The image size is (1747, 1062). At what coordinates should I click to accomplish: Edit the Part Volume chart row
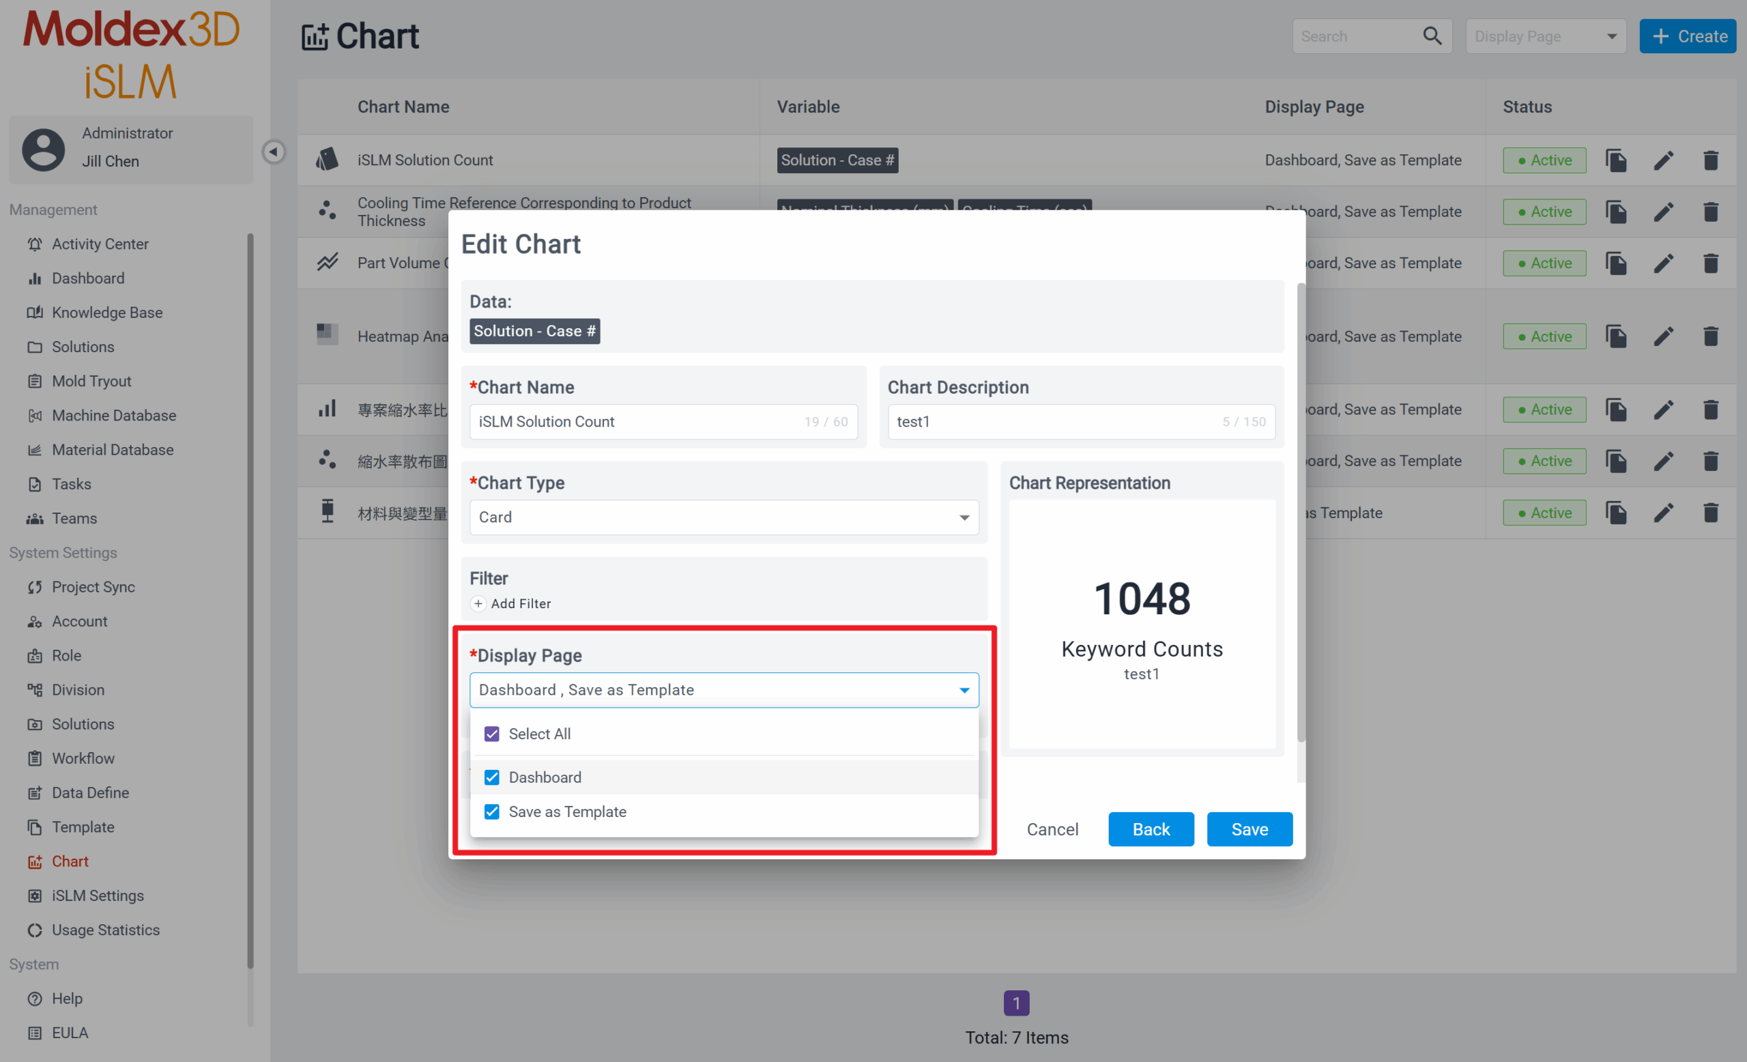1663,263
